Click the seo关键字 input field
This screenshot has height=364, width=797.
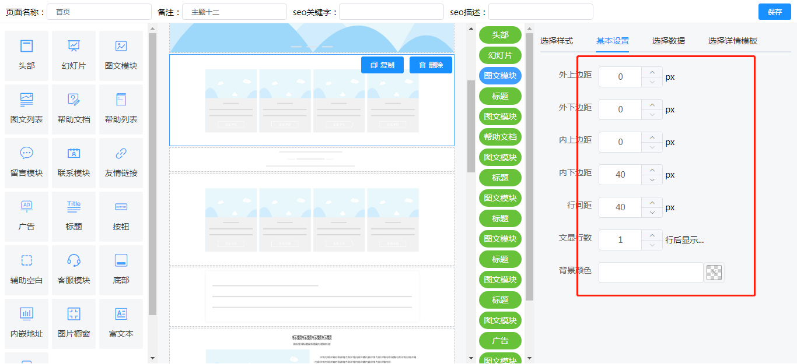pyautogui.click(x=391, y=12)
